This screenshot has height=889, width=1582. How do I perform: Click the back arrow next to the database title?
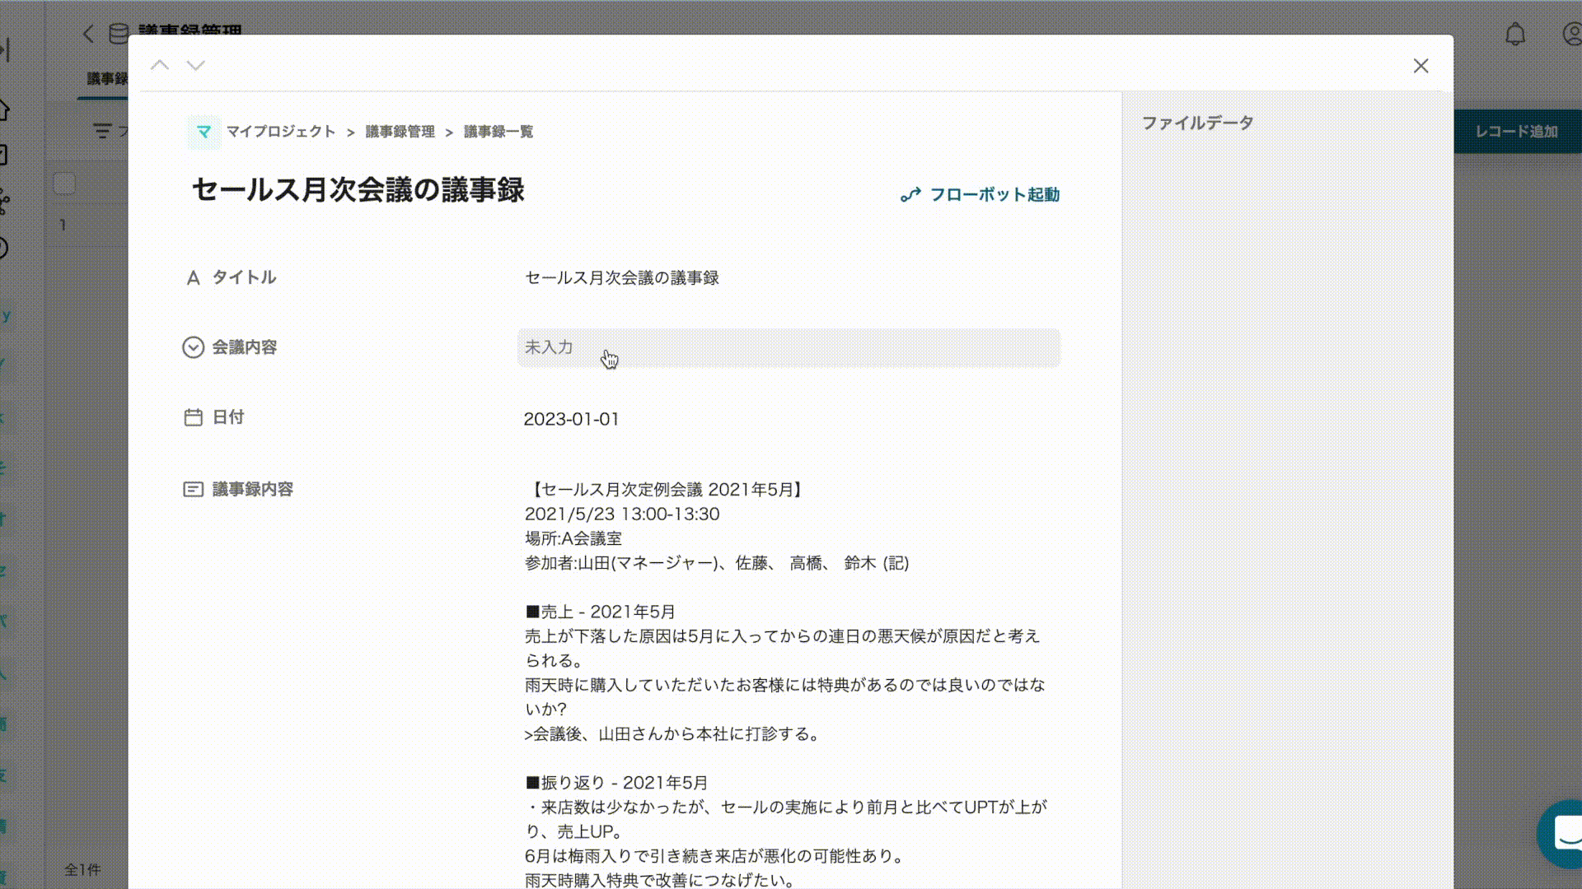[x=88, y=34]
